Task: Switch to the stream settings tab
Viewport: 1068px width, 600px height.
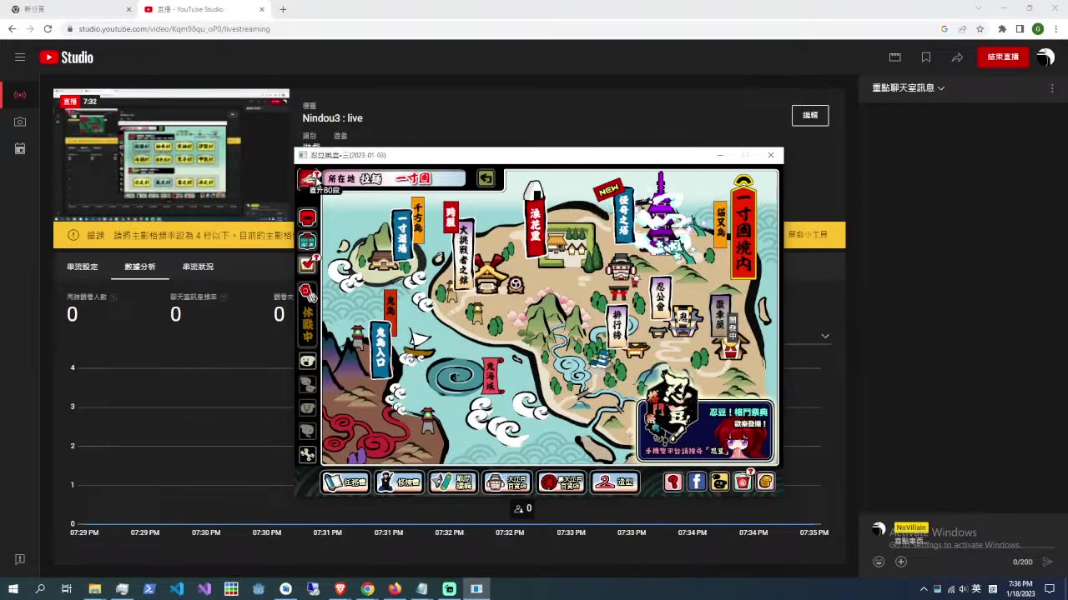Action: coord(83,267)
